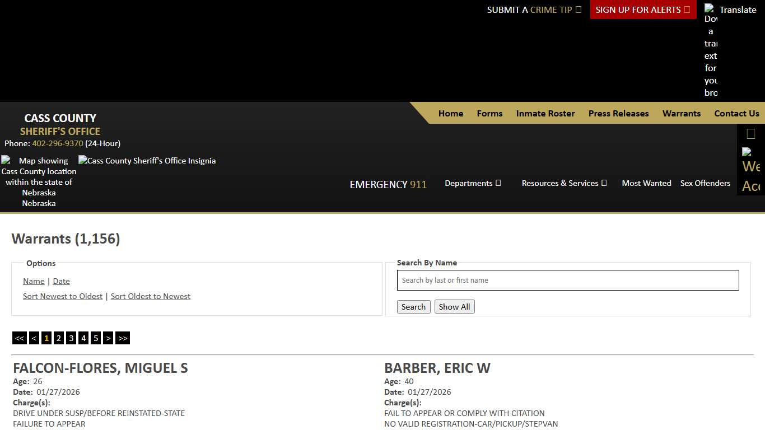Click the search icon in the black navigation bar
The width and height of the screenshot is (765, 430).
(x=750, y=133)
